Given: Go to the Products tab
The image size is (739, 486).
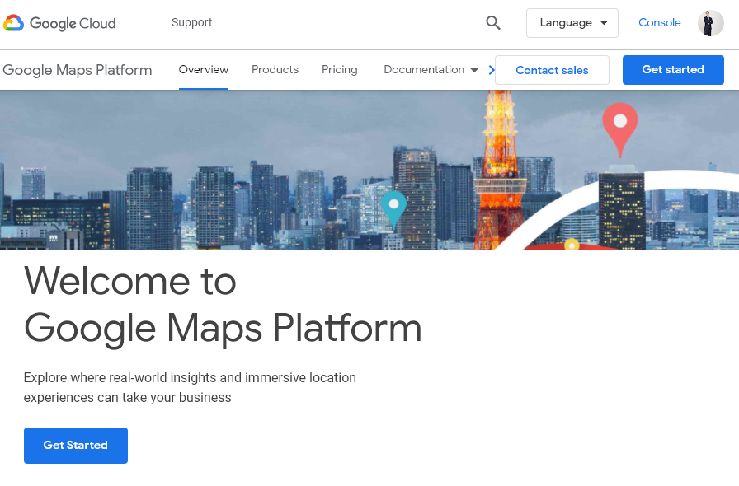Looking at the screenshot, I should (275, 70).
